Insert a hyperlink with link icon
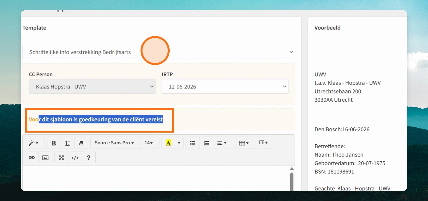Screen dimensions: 428x201 (x=32, y=157)
